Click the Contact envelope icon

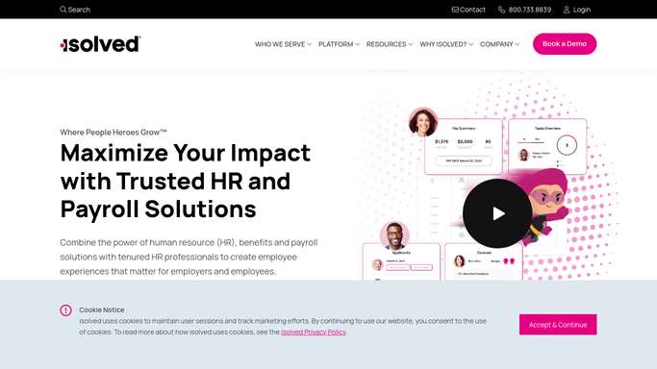click(x=455, y=10)
